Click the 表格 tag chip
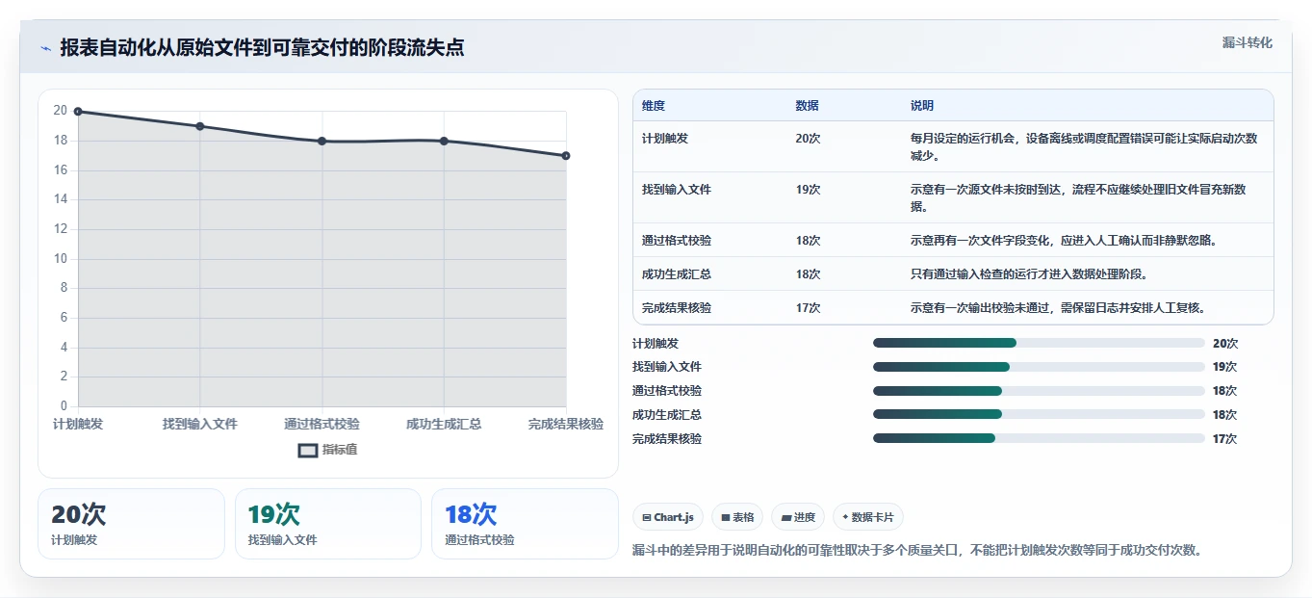This screenshot has height=598, width=1312. [737, 517]
